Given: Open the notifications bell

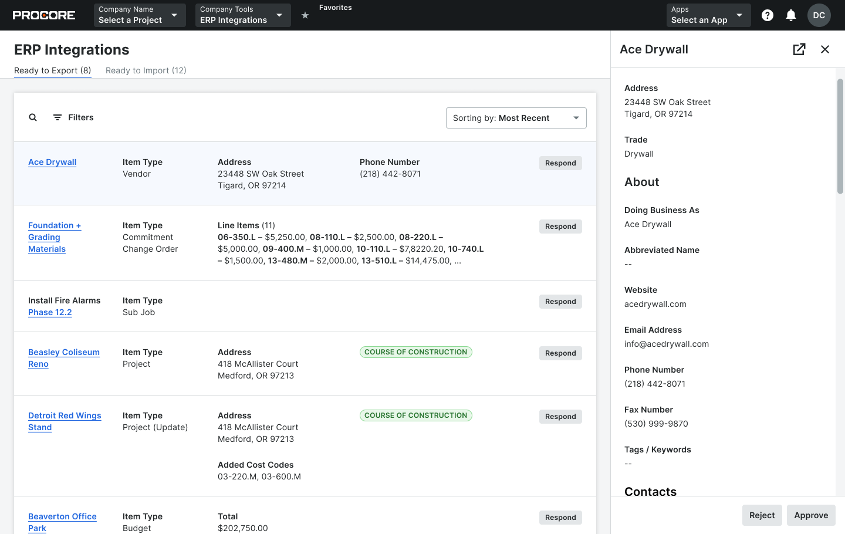Looking at the screenshot, I should click(791, 15).
